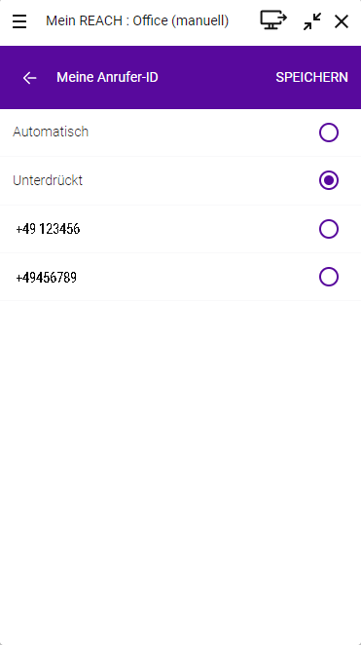Click the +49 123456 number text
The image size is (361, 645).
(48, 229)
